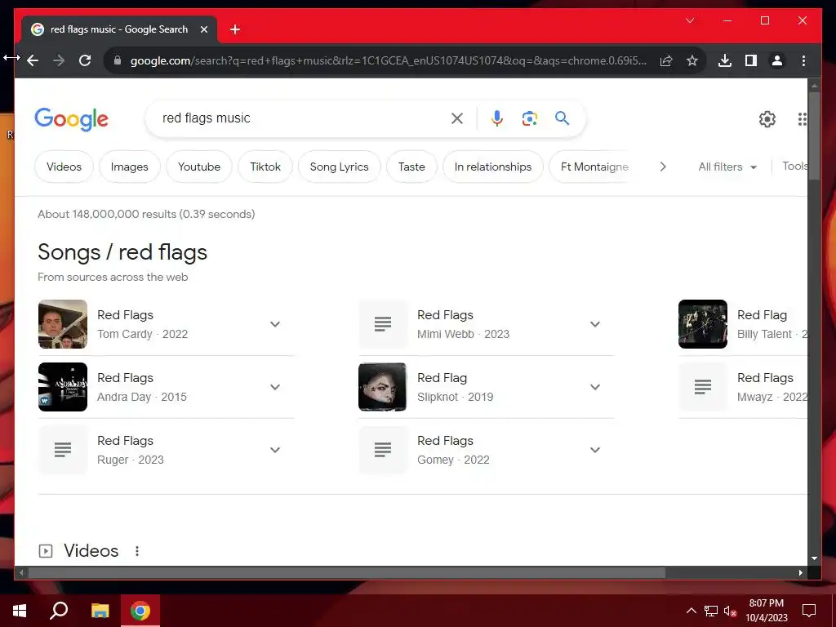Image resolution: width=836 pixels, height=627 pixels.
Task: Open the Slipknot song thumbnail
Action: 382,387
